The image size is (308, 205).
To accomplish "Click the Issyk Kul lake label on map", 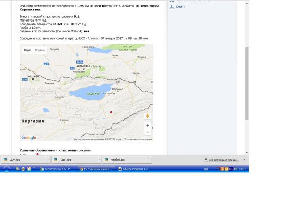I will (93, 94).
